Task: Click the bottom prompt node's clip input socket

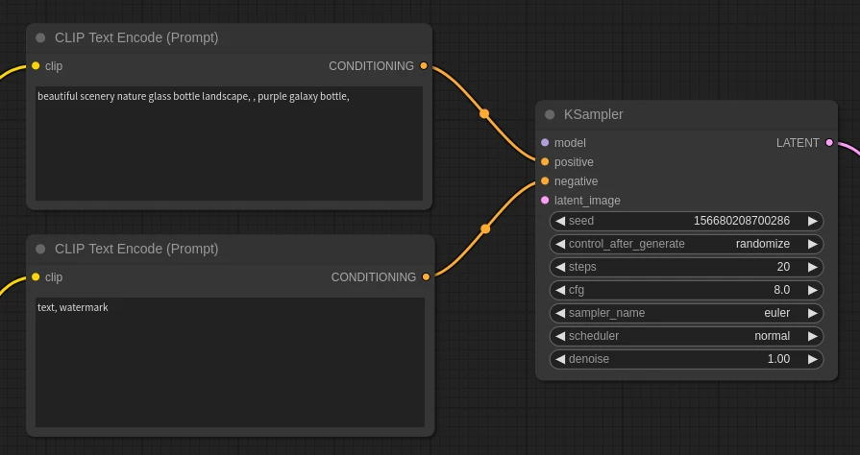Action: (36, 277)
